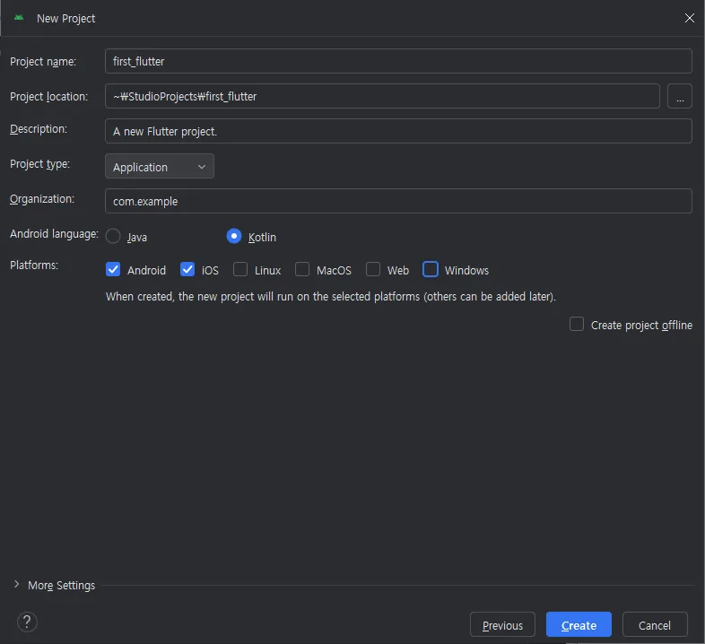Enable the Windows platform checkbox
The height and width of the screenshot is (644, 705).
coord(431,269)
